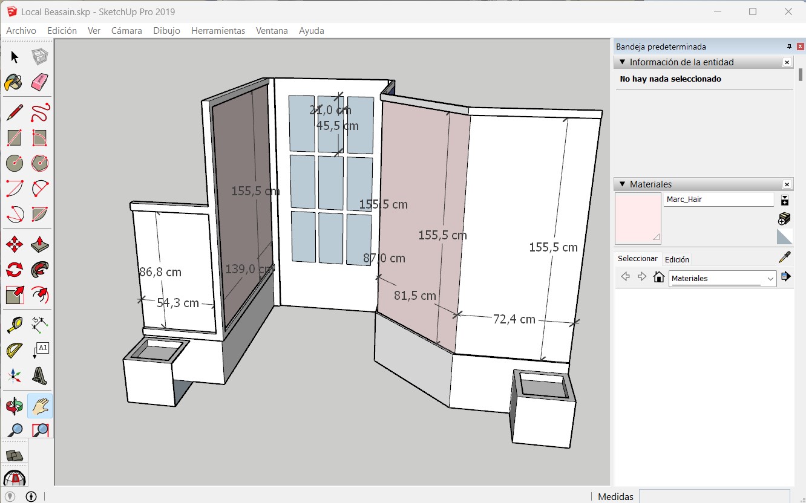
Task: Collapse the Materiales panel section
Action: (622, 184)
